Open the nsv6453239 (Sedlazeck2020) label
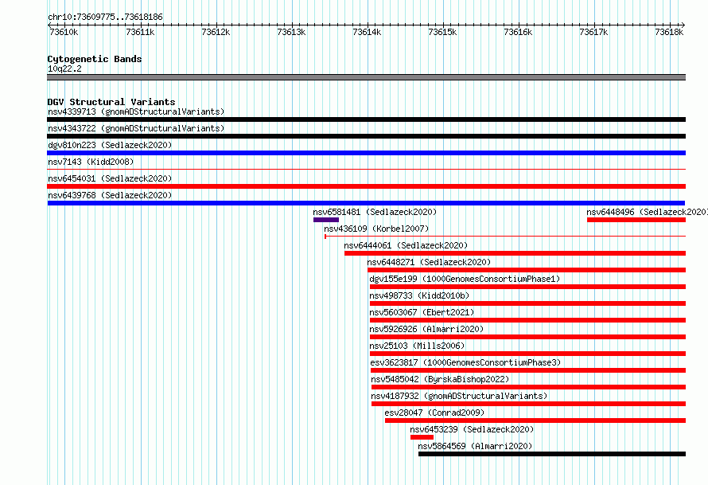Viewport: 708px width, 485px height. pyautogui.click(x=472, y=429)
